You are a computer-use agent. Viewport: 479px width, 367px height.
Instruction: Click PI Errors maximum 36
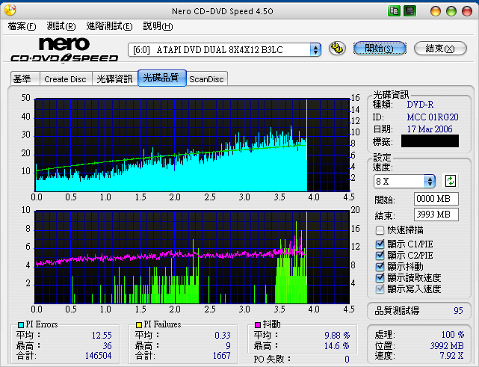point(107,345)
